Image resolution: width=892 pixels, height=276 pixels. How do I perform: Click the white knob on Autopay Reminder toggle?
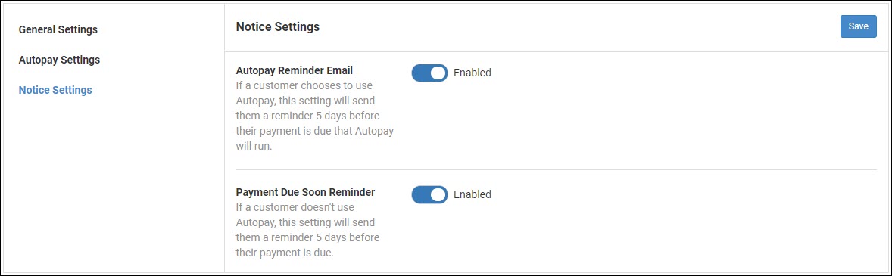click(438, 73)
